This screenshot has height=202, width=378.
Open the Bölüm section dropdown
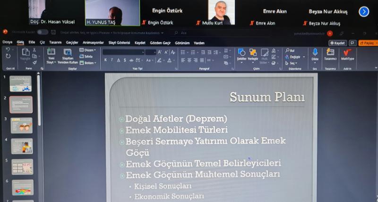[x=88, y=63]
